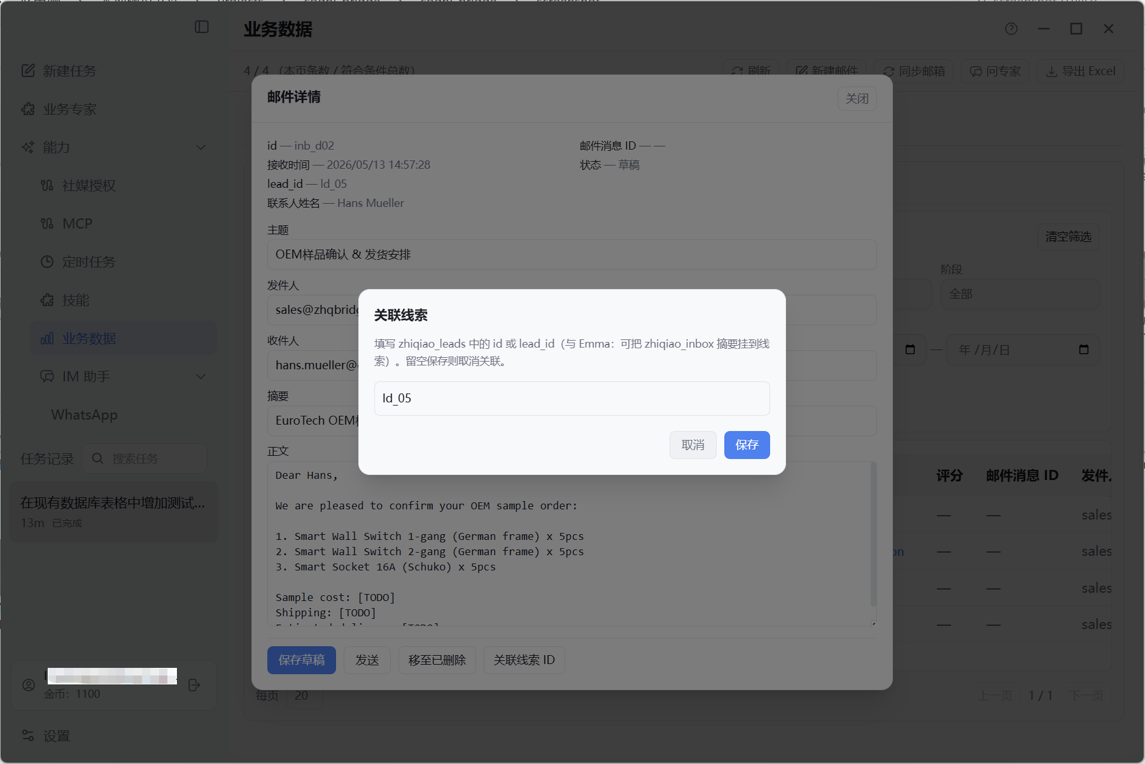Toggle the sidebar collapse icon
Viewport: 1145px width, 764px height.
pyautogui.click(x=202, y=27)
